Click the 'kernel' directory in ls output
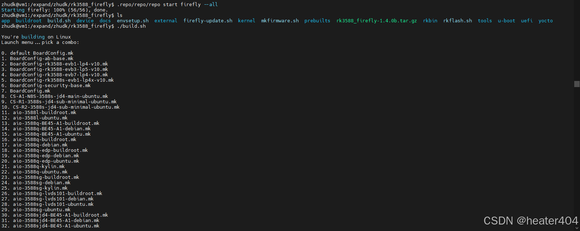Screen dimensions: 580x231 (x=247, y=21)
